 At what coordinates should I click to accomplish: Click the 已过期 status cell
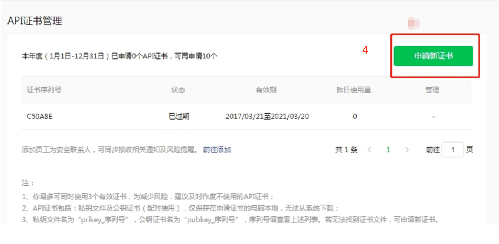point(179,116)
